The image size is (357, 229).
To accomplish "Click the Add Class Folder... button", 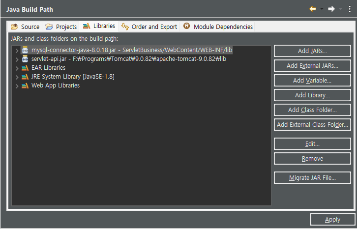I will 312,110.
